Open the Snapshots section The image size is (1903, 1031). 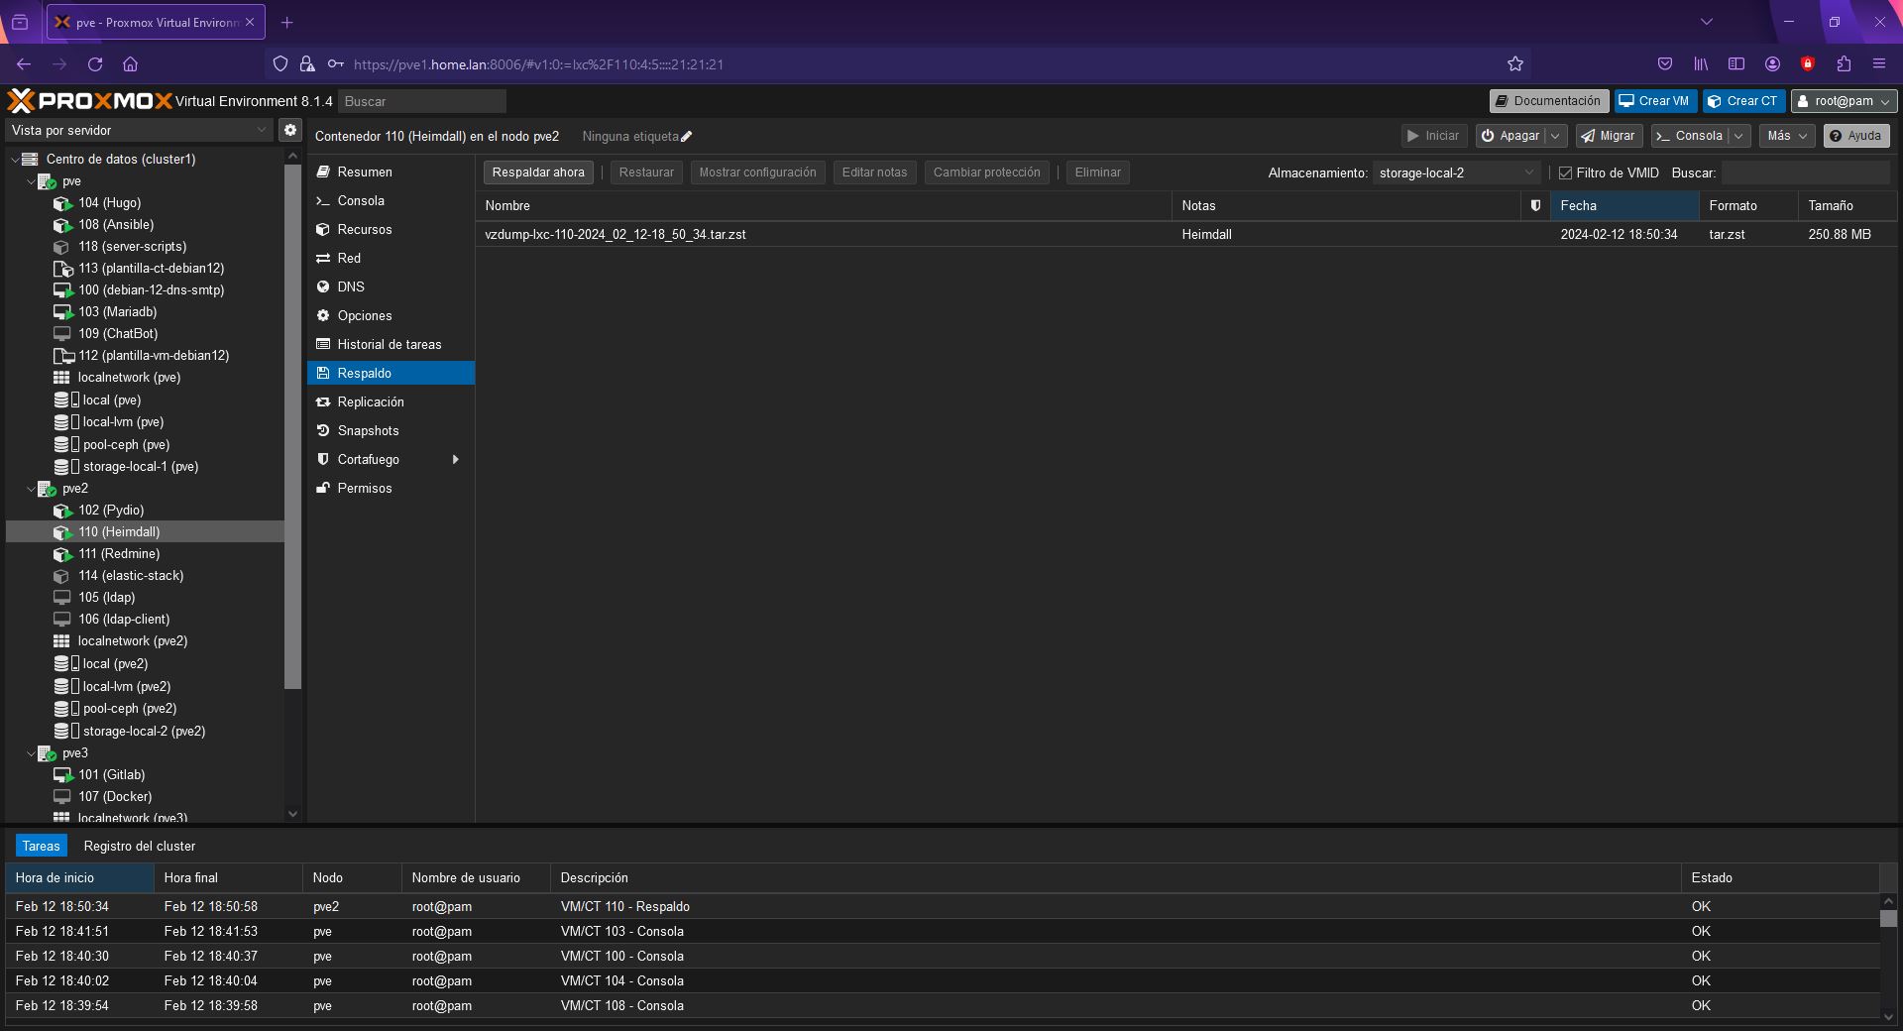[391, 431]
